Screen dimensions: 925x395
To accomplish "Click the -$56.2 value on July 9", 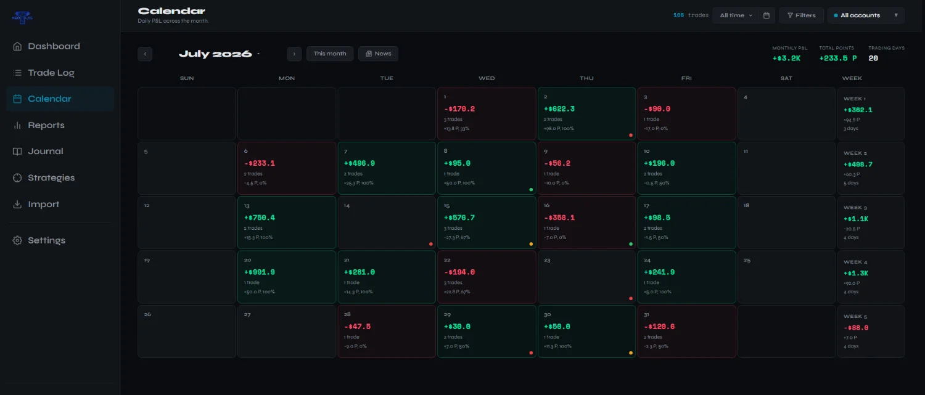I will pos(557,163).
